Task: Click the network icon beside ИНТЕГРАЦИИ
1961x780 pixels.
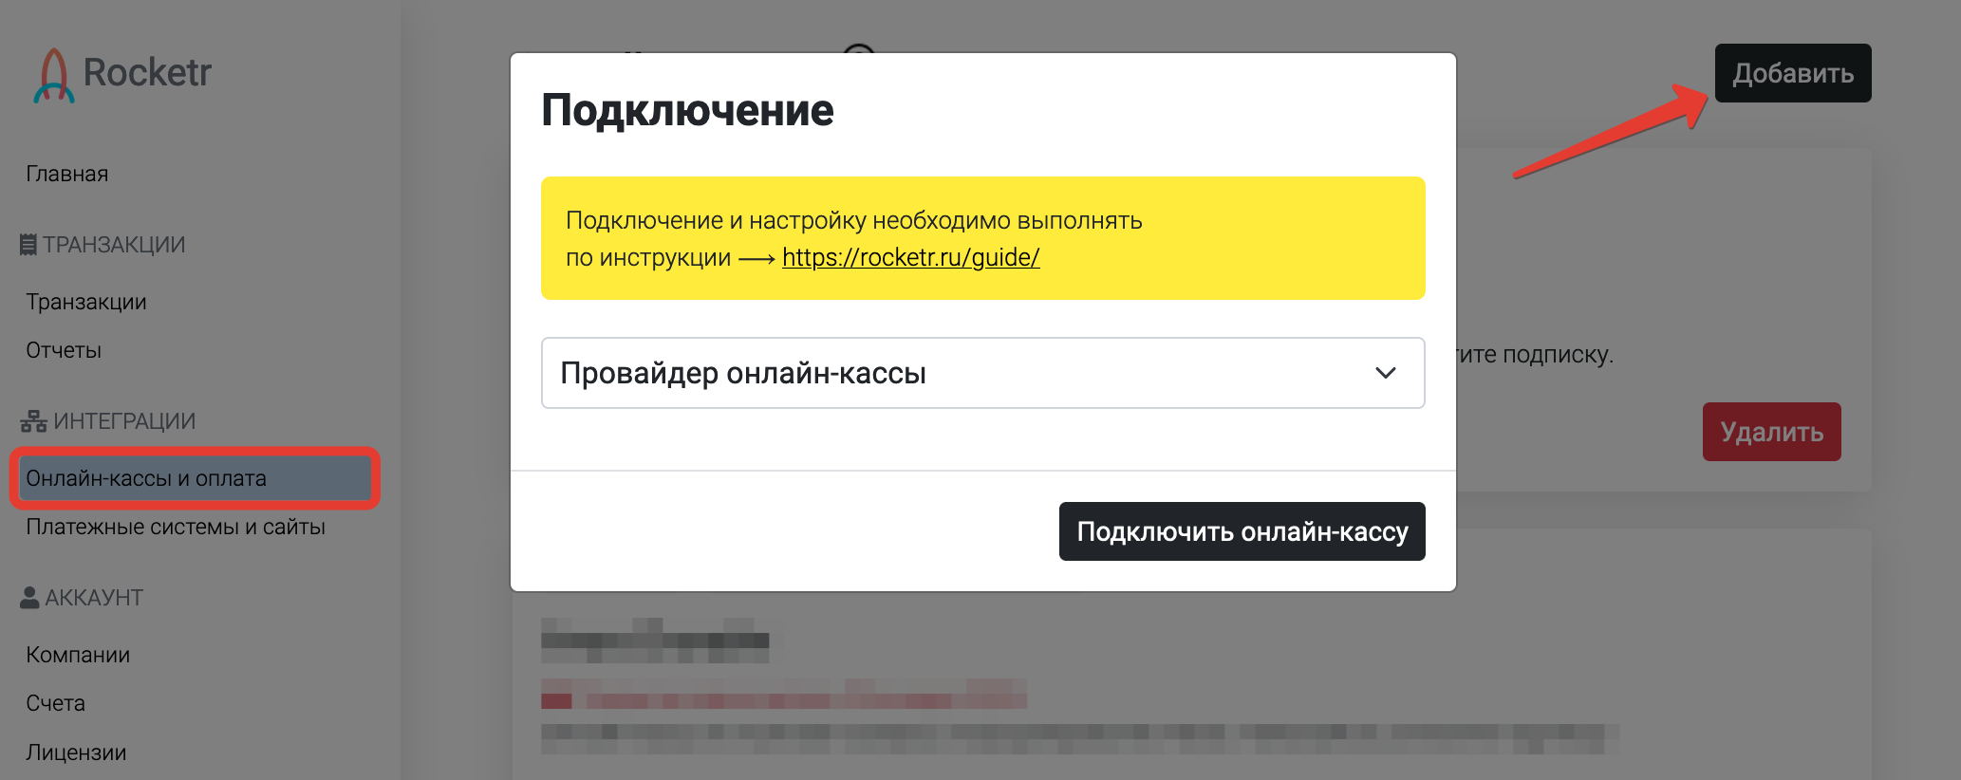Action: (33, 421)
